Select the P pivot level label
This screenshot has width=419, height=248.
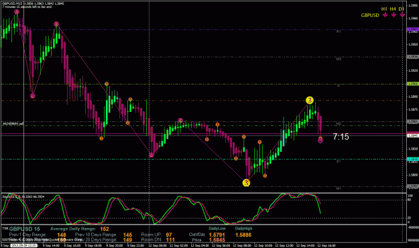[339, 86]
